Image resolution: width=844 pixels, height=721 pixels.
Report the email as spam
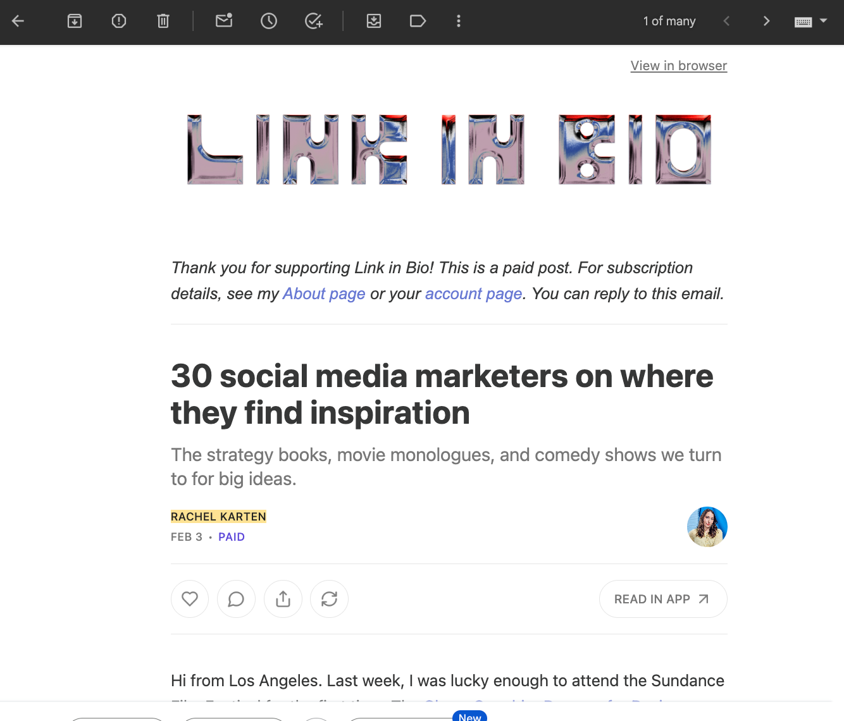118,21
